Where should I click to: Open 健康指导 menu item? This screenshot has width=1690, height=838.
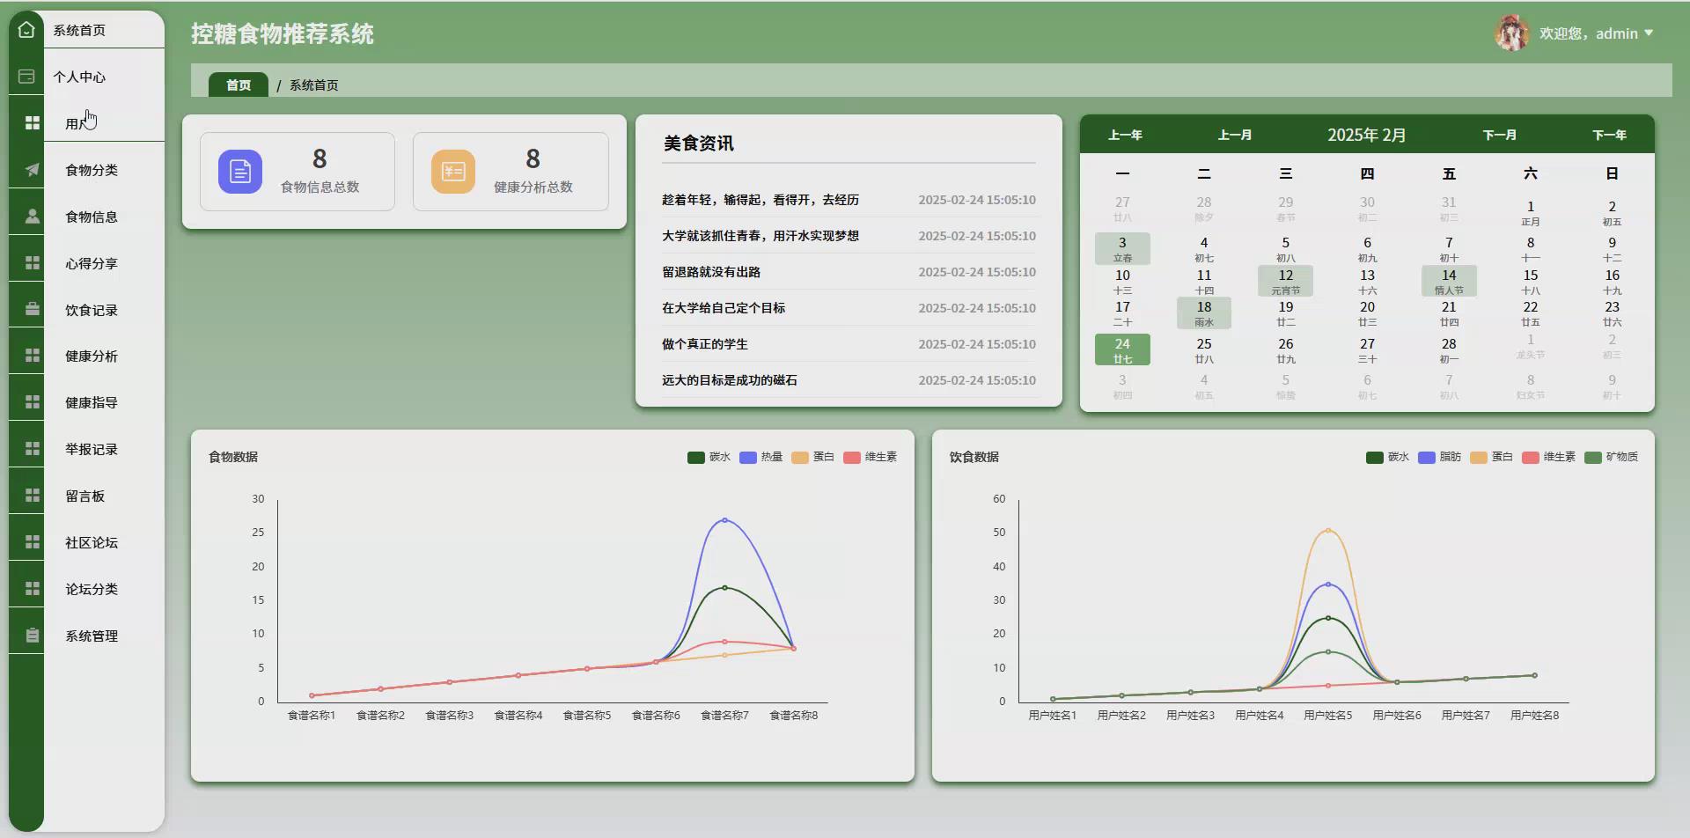pos(92,402)
